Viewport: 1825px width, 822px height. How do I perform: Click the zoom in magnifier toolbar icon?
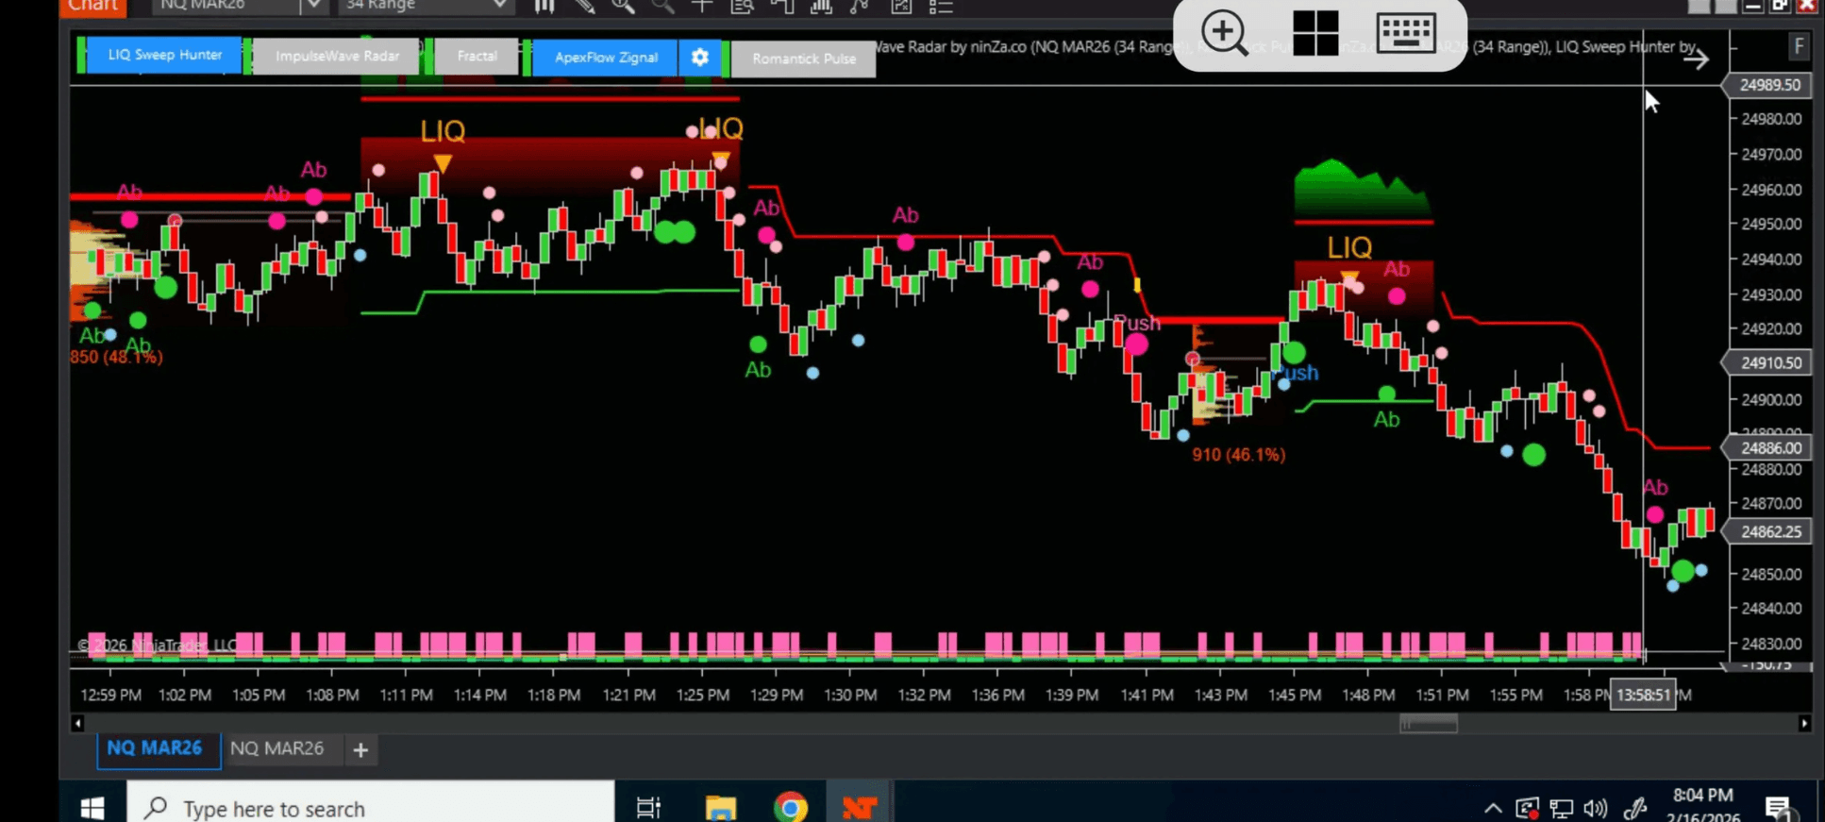tap(623, 7)
